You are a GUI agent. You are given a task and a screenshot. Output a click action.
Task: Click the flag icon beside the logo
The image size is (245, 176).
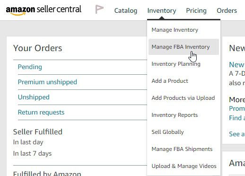(99, 9)
